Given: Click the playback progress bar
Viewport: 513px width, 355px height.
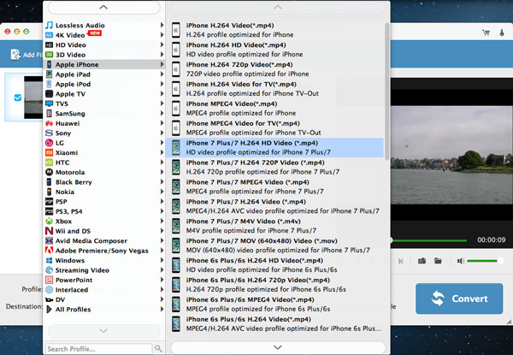Looking at the screenshot, I should [x=429, y=240].
